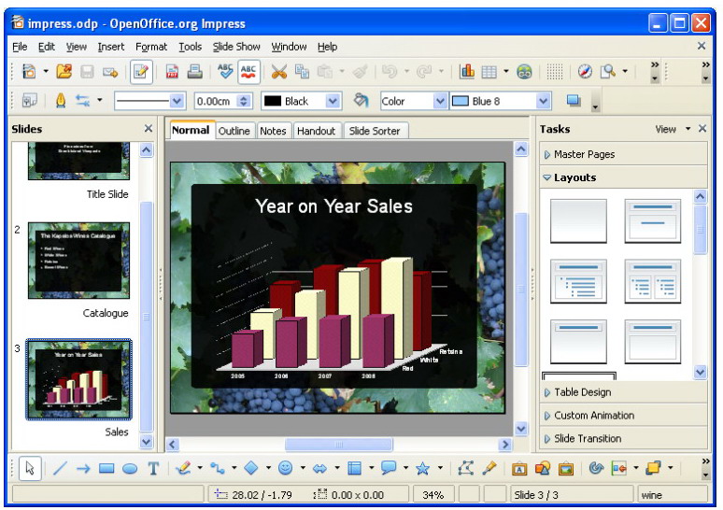
Task: Open the Line Style dropdown
Action: tap(177, 101)
